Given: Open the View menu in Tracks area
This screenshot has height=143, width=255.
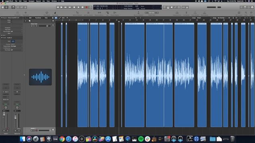Looking at the screenshot, I should (x=46, y=18).
